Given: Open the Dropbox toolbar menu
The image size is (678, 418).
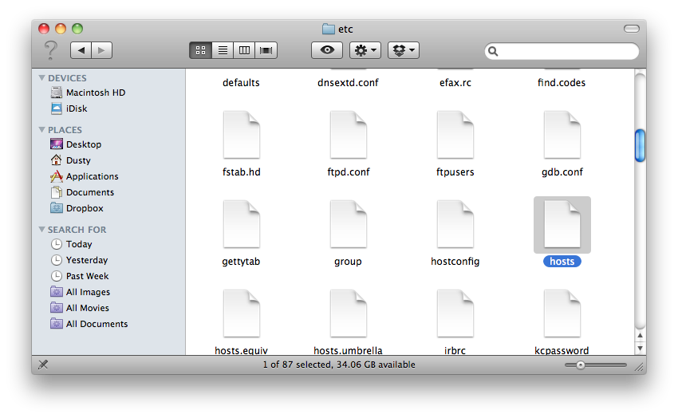Looking at the screenshot, I should point(404,50).
